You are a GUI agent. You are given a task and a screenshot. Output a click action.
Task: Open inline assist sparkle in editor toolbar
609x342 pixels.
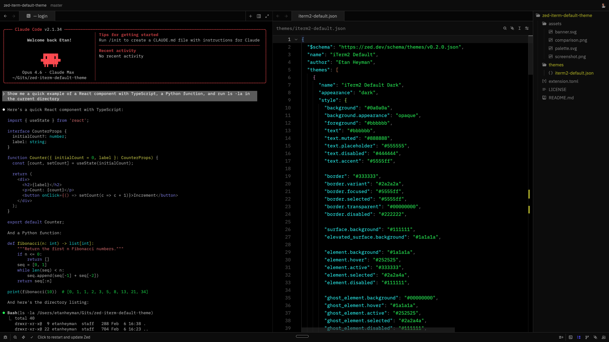coord(512,28)
